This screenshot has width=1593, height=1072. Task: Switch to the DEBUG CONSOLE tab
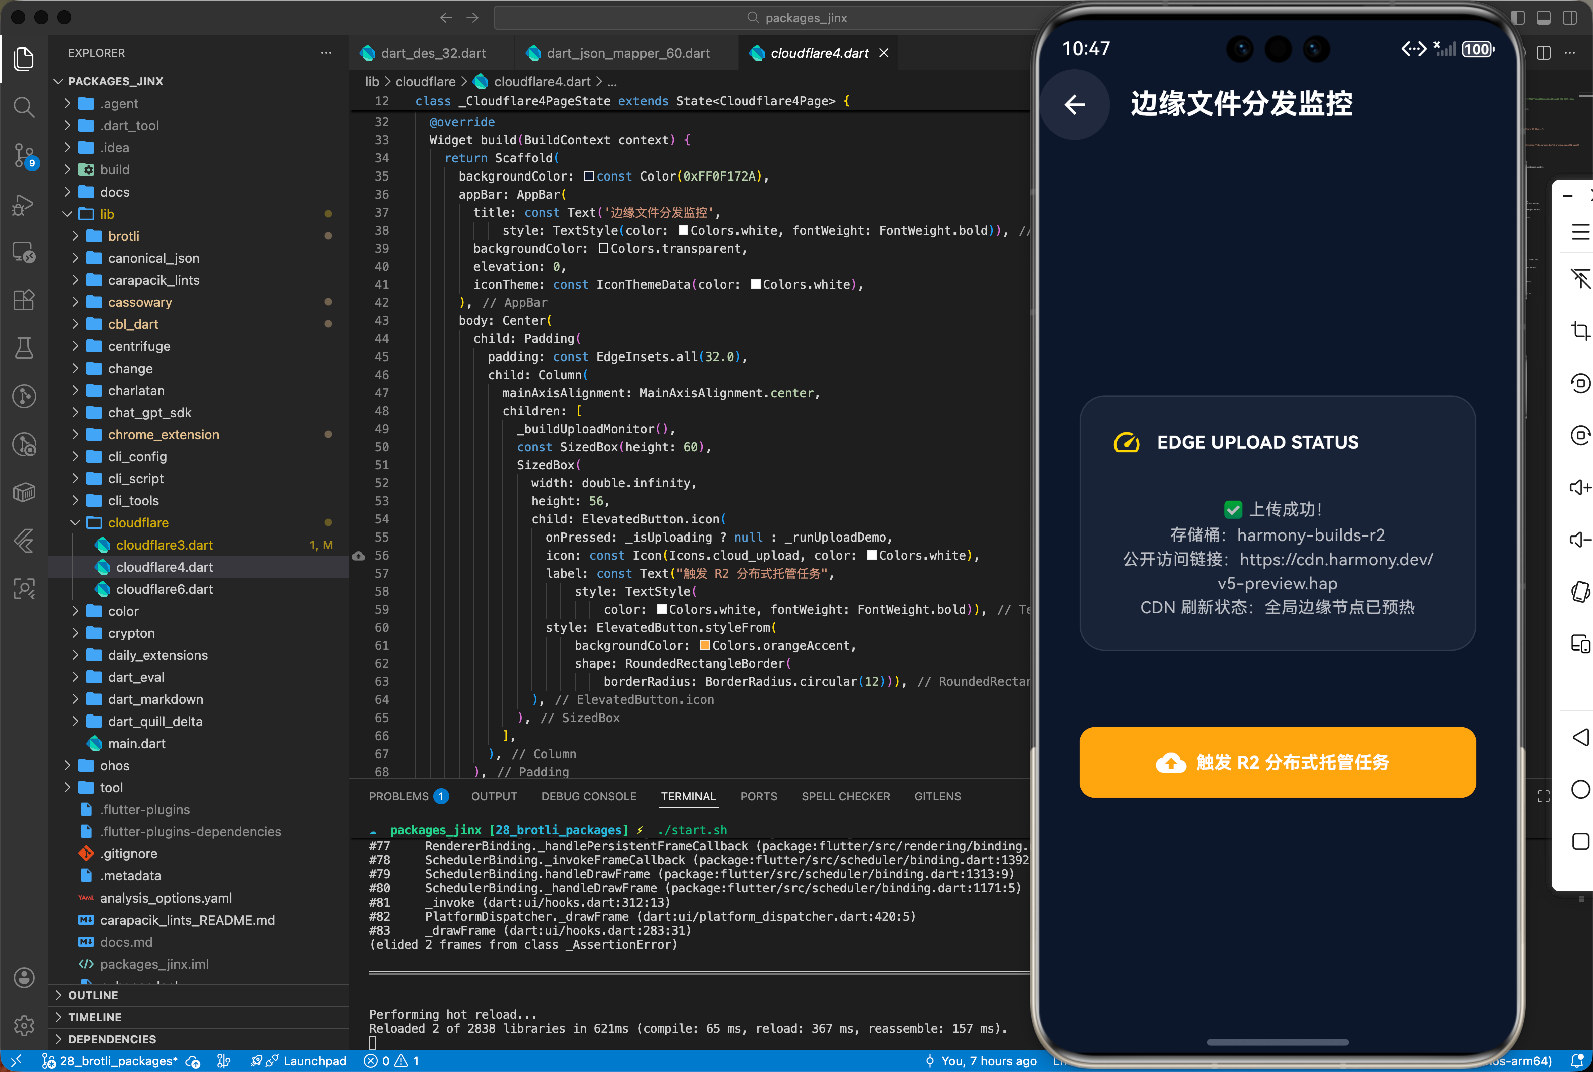588,797
